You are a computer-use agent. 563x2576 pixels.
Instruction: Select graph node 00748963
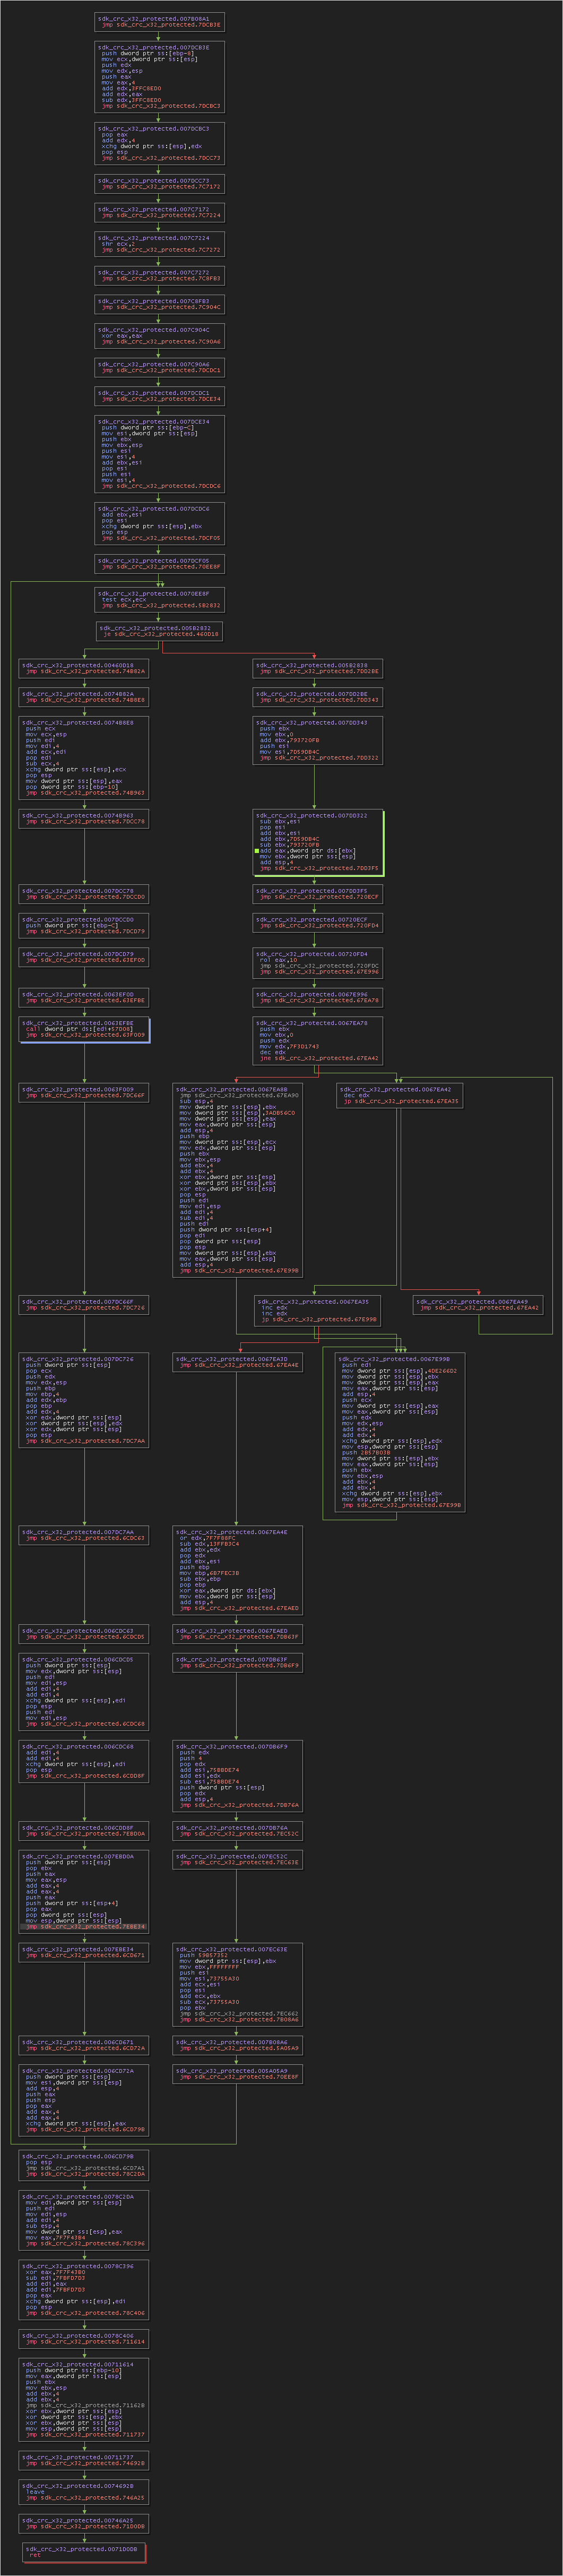tap(84, 818)
